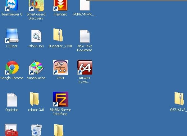Click the CCBoot shortcut icon
187x136 pixels.
coord(12,36)
